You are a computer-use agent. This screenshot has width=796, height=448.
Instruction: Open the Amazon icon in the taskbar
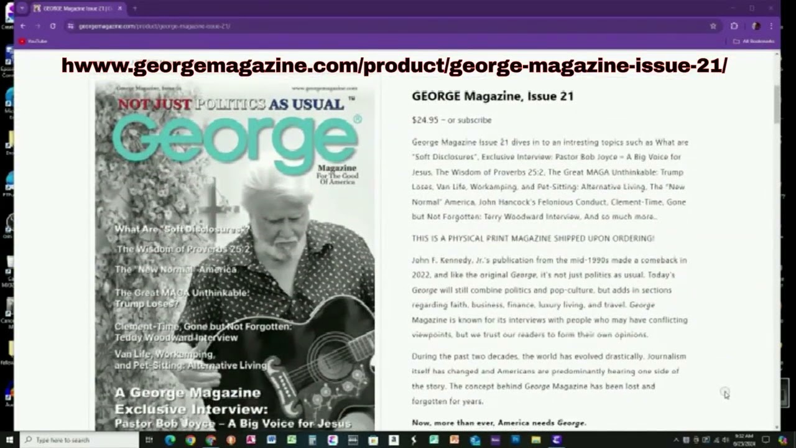tap(394, 440)
